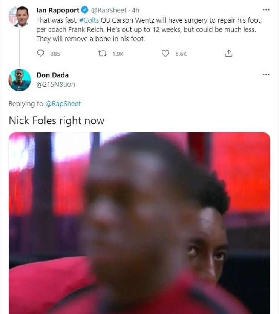Open more options on Ian Rapoport's tweet
Image resolution: width=279 pixels, height=314 pixels.
point(266,10)
